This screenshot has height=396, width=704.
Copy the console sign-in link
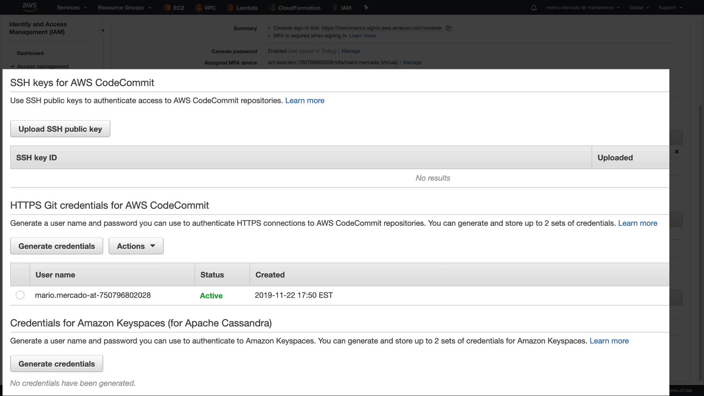(448, 28)
